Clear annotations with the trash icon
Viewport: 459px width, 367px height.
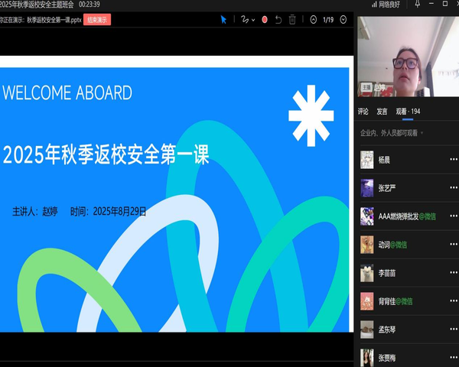click(x=292, y=20)
